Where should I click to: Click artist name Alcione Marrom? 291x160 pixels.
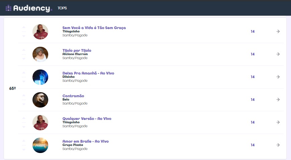[75, 54]
